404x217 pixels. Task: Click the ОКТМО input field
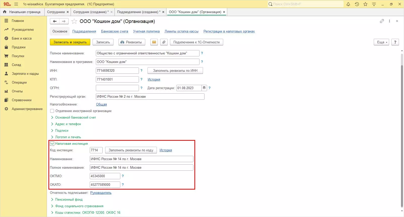[105, 176]
